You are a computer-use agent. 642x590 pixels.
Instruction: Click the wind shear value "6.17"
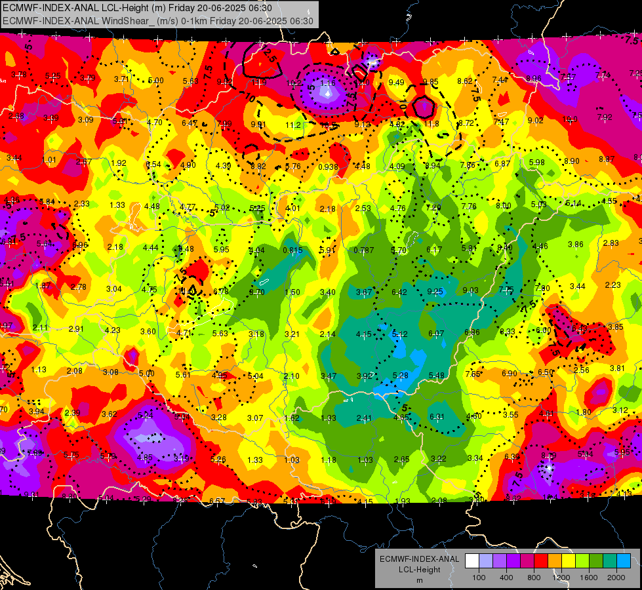(434, 249)
